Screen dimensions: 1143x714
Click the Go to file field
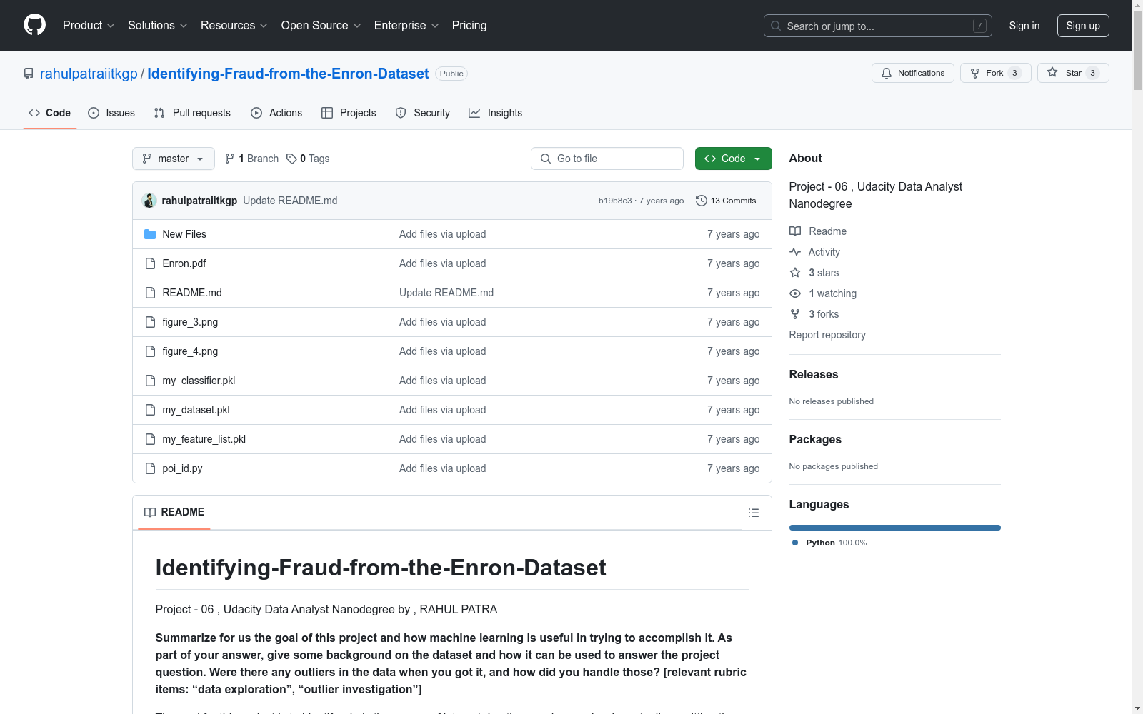click(x=607, y=159)
